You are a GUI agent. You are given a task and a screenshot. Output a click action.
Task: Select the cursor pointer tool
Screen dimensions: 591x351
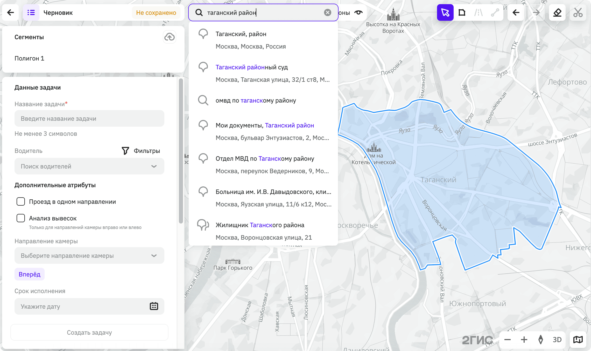coord(445,12)
